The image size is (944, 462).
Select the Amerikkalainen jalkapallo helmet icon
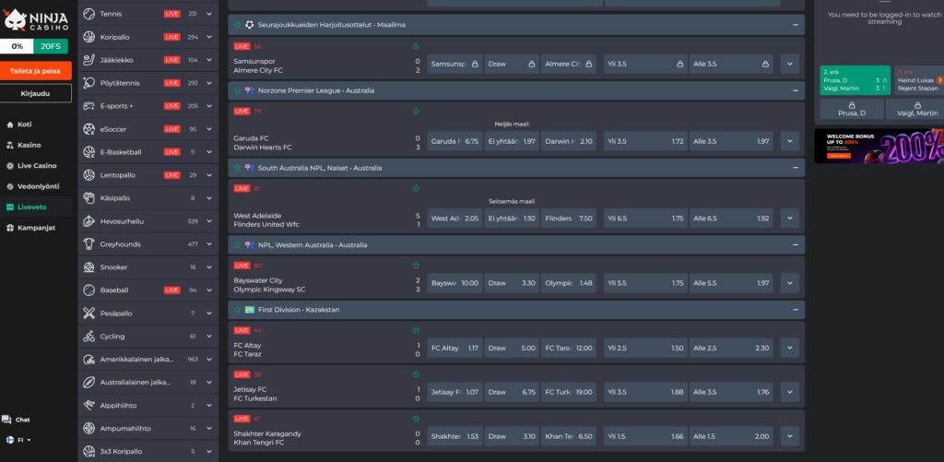click(89, 359)
